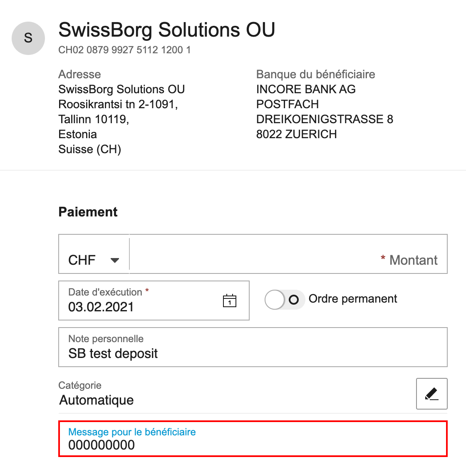Screen dimensions: 466x467
Task: Click the Paiement section heading
Action: (x=88, y=212)
